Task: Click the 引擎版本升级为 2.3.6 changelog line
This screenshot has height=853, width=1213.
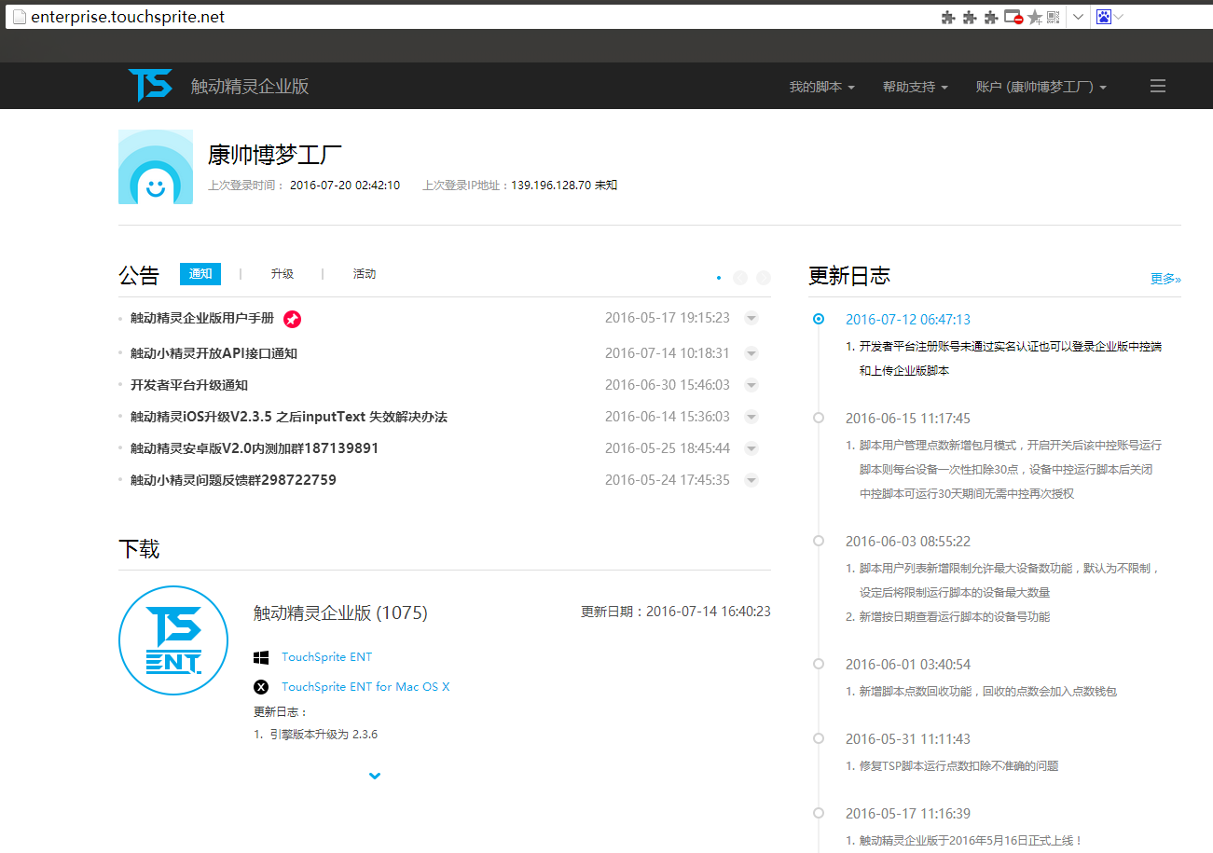Action: pos(315,735)
